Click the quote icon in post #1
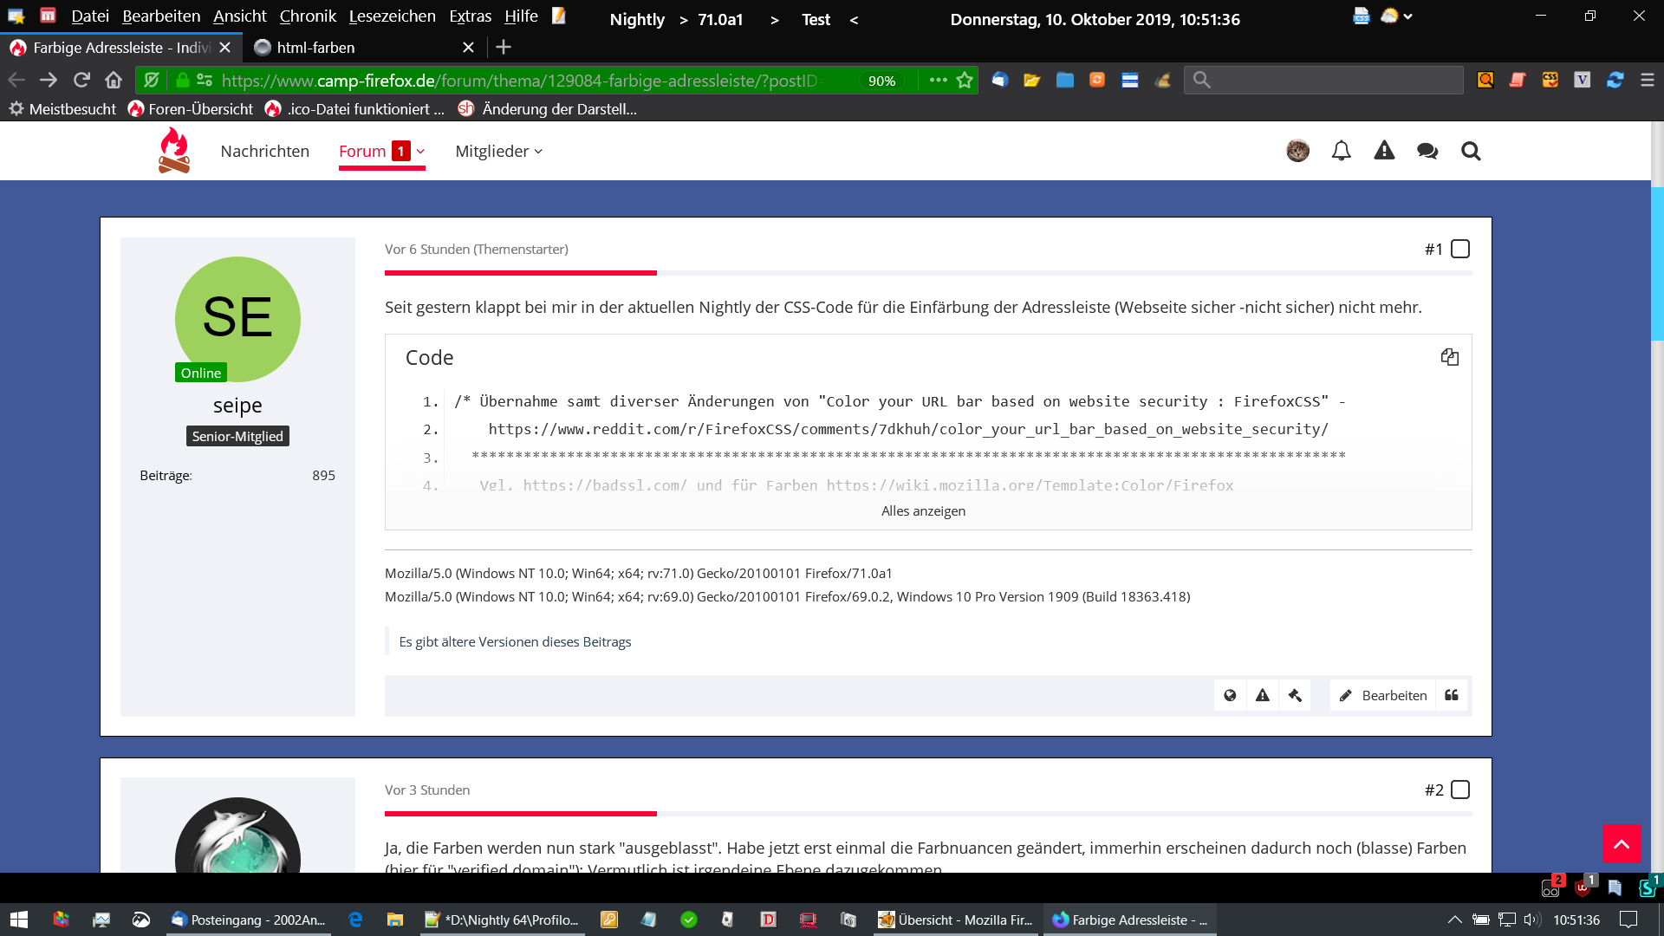 click(x=1452, y=695)
